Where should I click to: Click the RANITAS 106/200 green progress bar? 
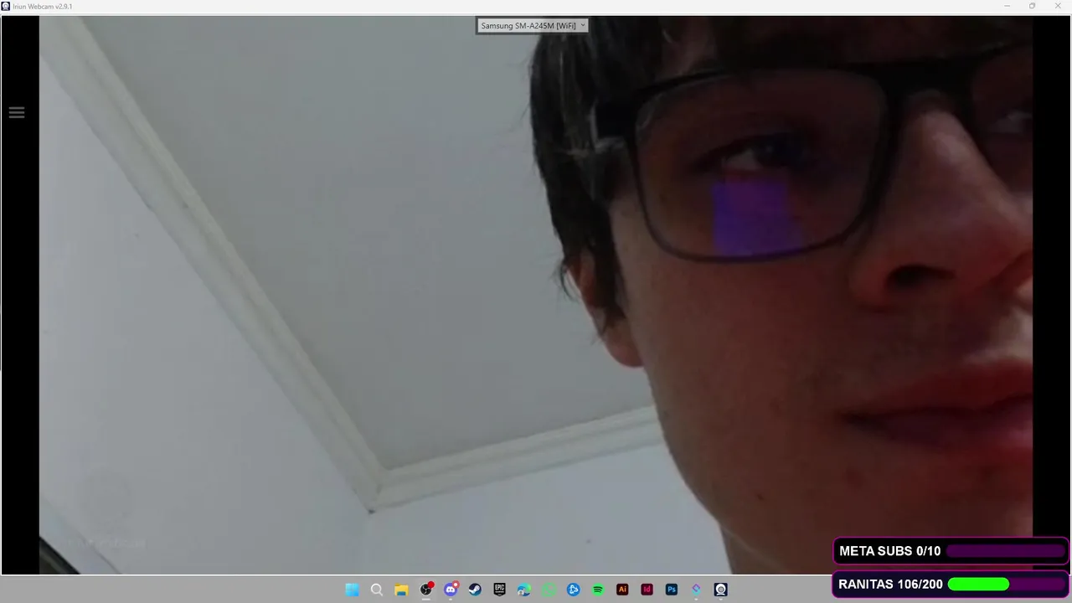pos(1005,584)
